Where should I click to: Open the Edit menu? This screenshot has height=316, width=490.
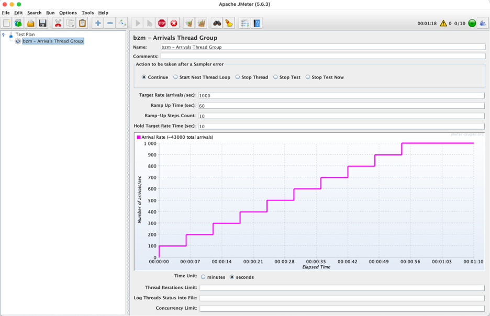click(x=18, y=13)
